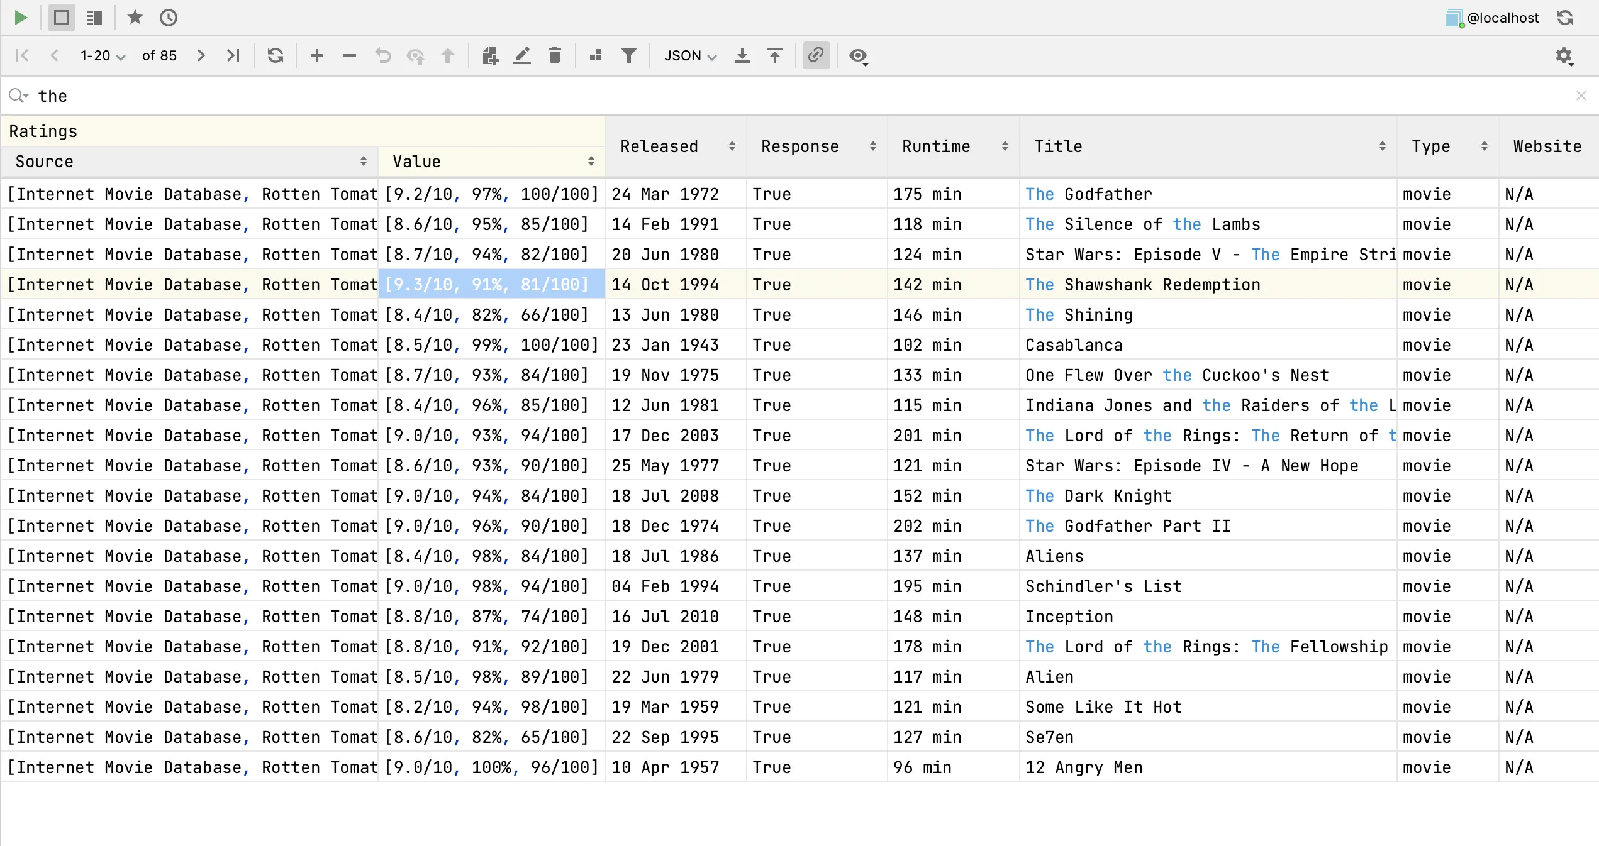Click the Value column header expander
Screen dimensions: 1599x846
(590, 162)
